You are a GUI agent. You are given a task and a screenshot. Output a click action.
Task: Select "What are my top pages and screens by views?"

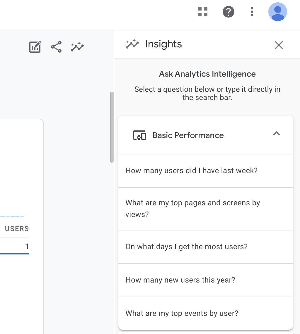click(x=193, y=209)
